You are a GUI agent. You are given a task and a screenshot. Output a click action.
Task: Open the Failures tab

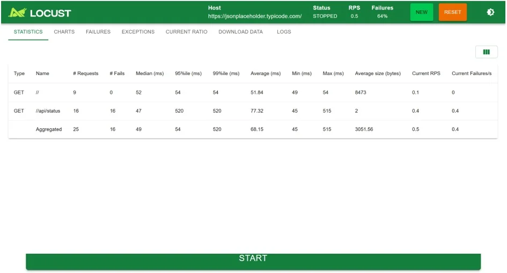click(98, 32)
